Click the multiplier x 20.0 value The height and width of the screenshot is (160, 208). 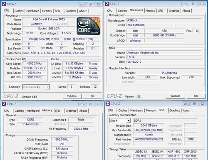[x=35, y=68]
